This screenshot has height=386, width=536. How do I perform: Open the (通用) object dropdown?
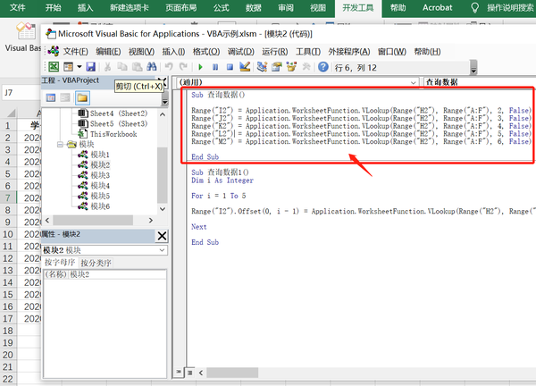point(414,82)
